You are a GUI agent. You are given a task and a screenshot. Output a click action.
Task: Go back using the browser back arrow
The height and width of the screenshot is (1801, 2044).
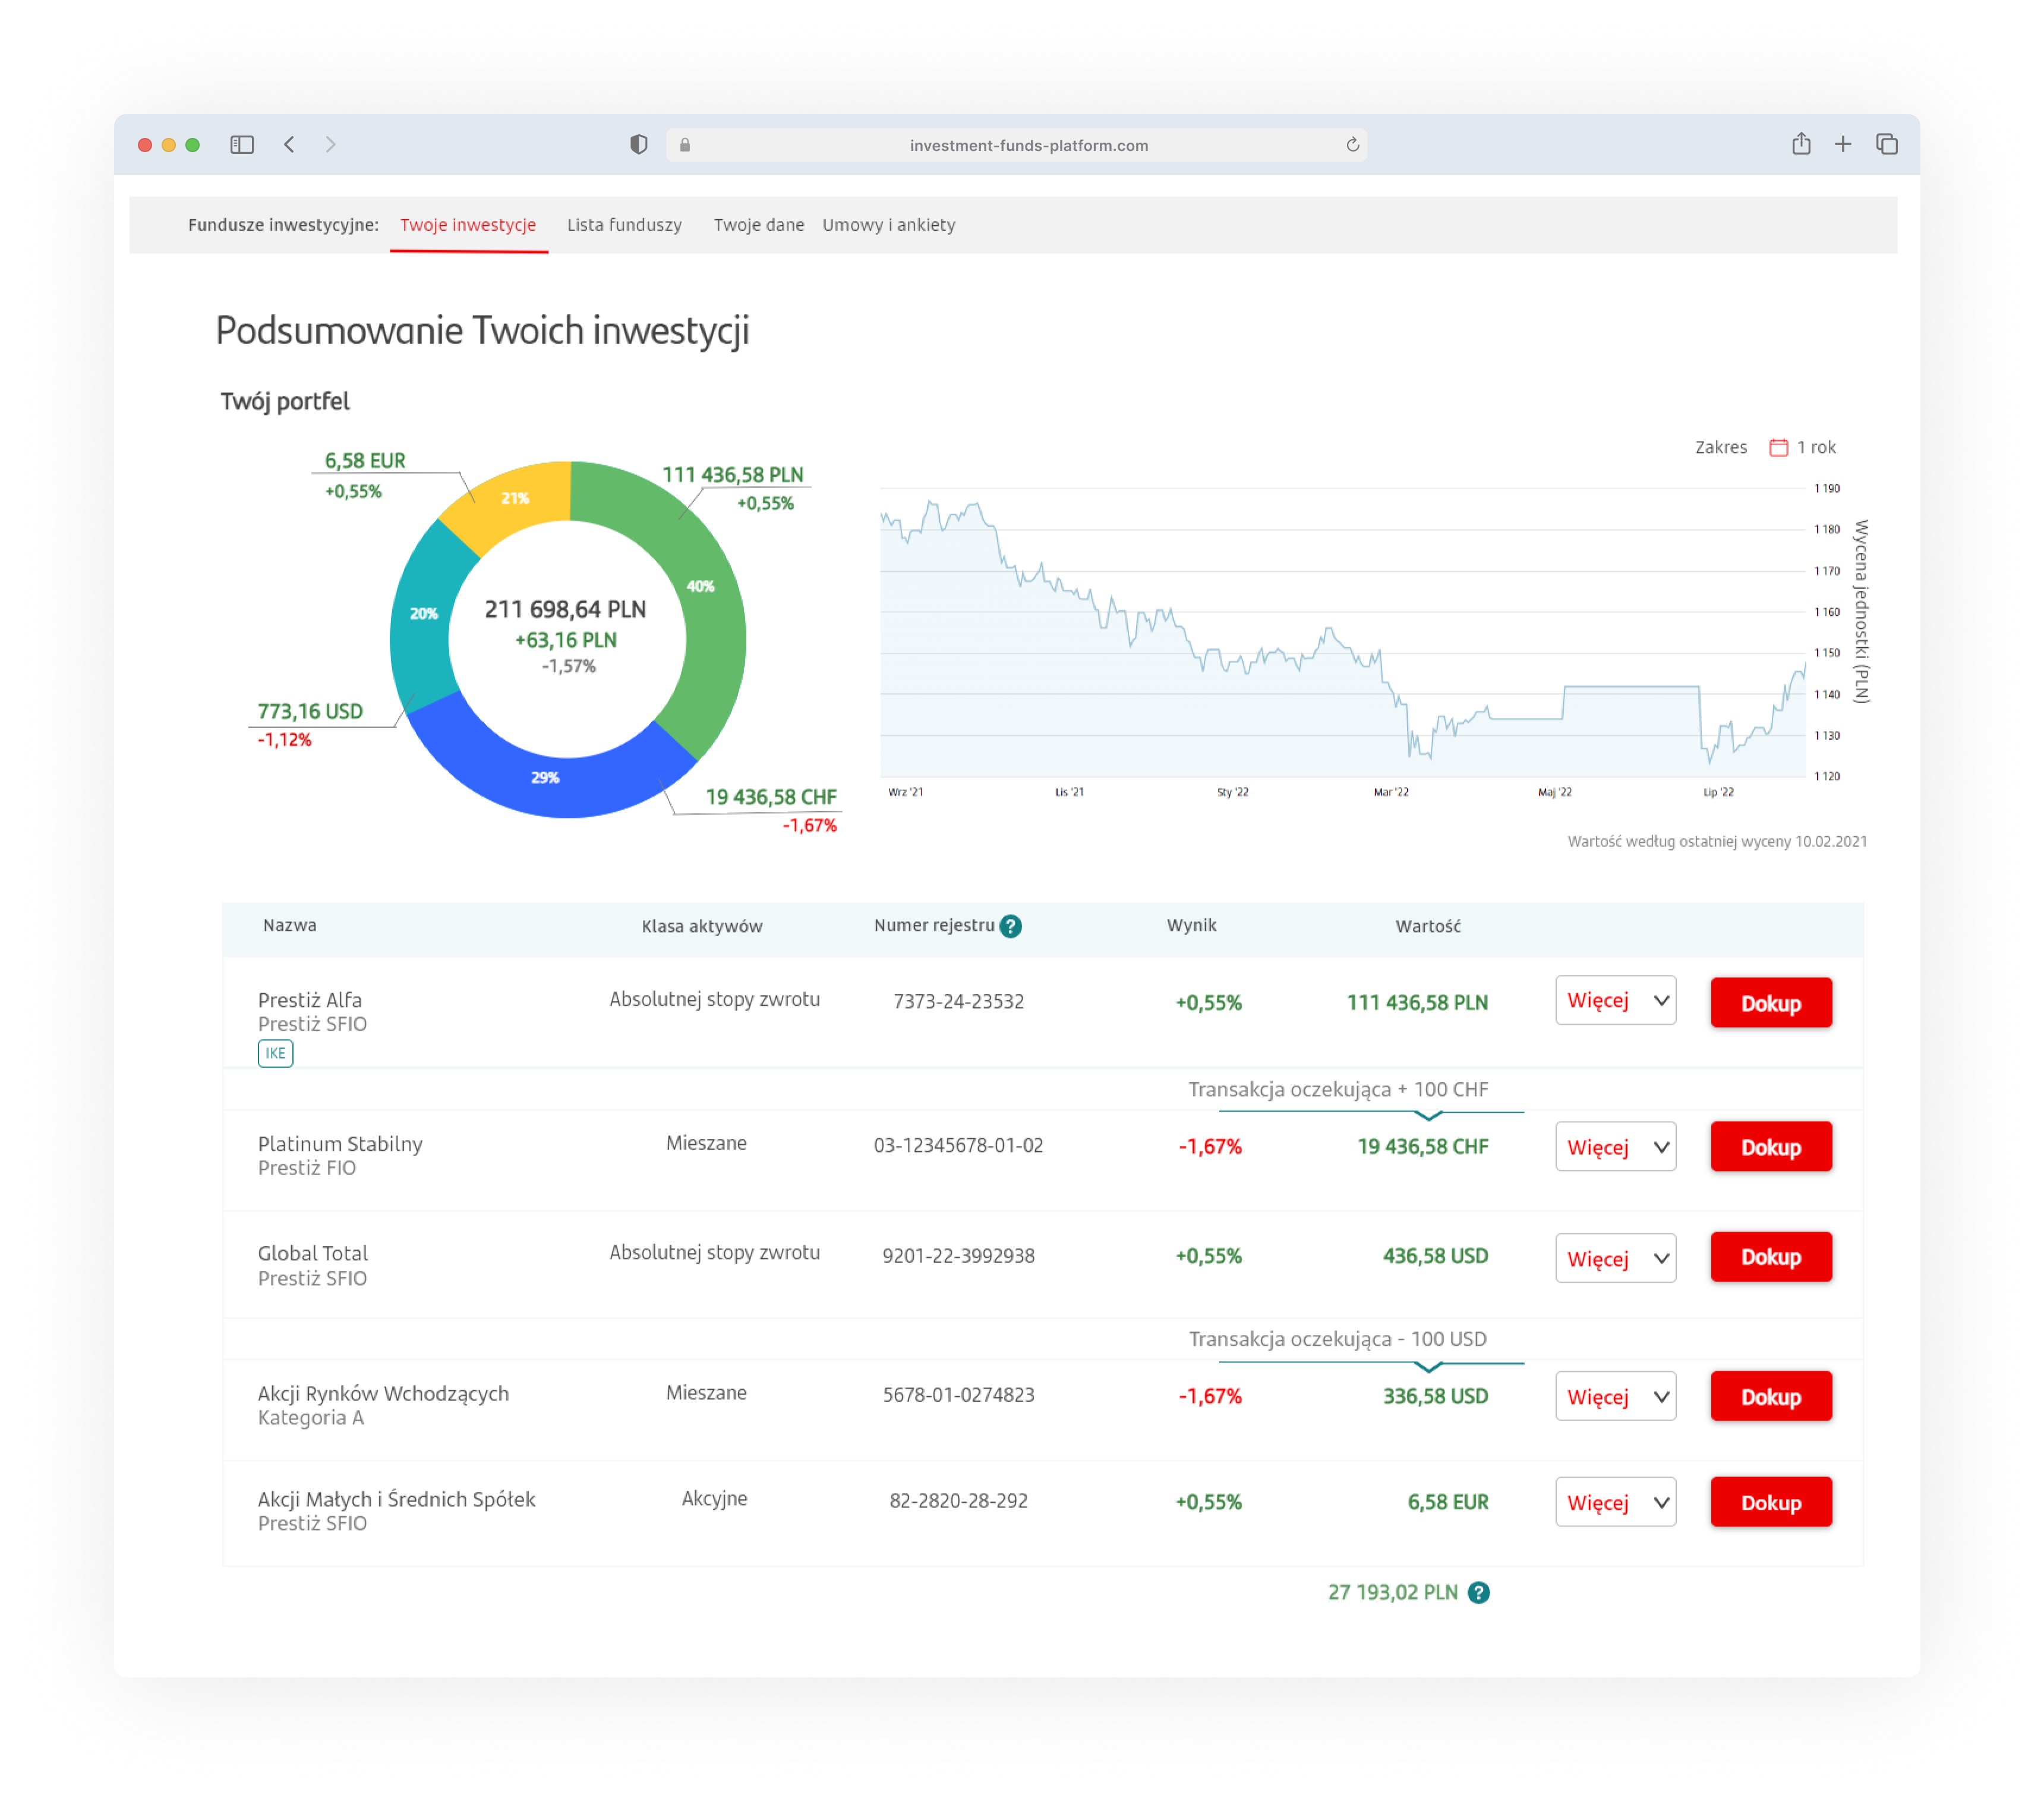(289, 145)
